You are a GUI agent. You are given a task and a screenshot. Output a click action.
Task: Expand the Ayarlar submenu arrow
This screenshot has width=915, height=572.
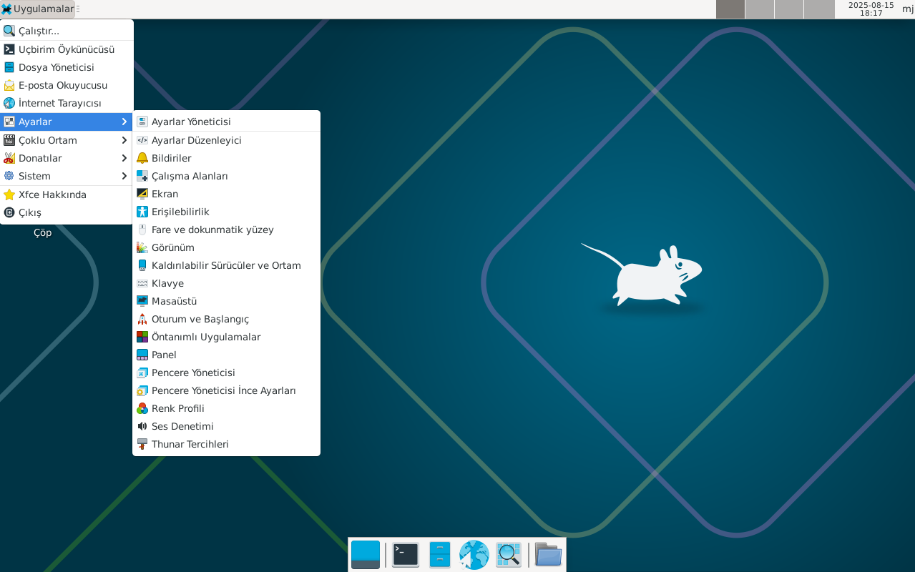pos(124,122)
